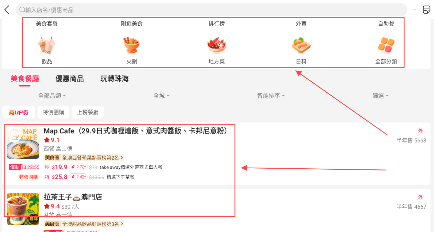Expand the 智能排序 sort dropdown
434x232 pixels.
click(x=271, y=96)
